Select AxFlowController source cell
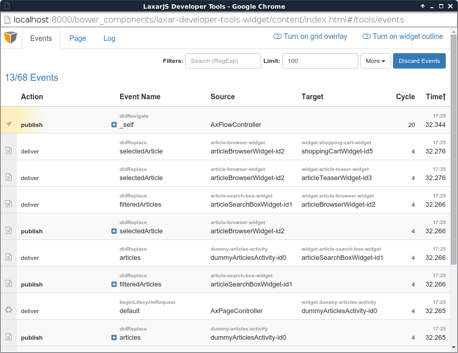Screen dimensions: 458x353 (x=236, y=125)
